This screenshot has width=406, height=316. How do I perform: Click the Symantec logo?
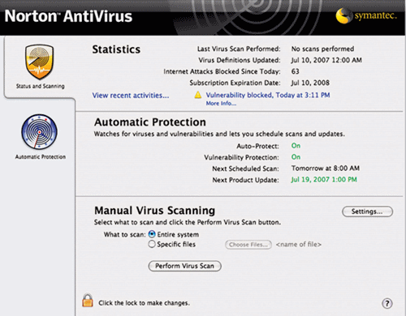[x=366, y=15]
